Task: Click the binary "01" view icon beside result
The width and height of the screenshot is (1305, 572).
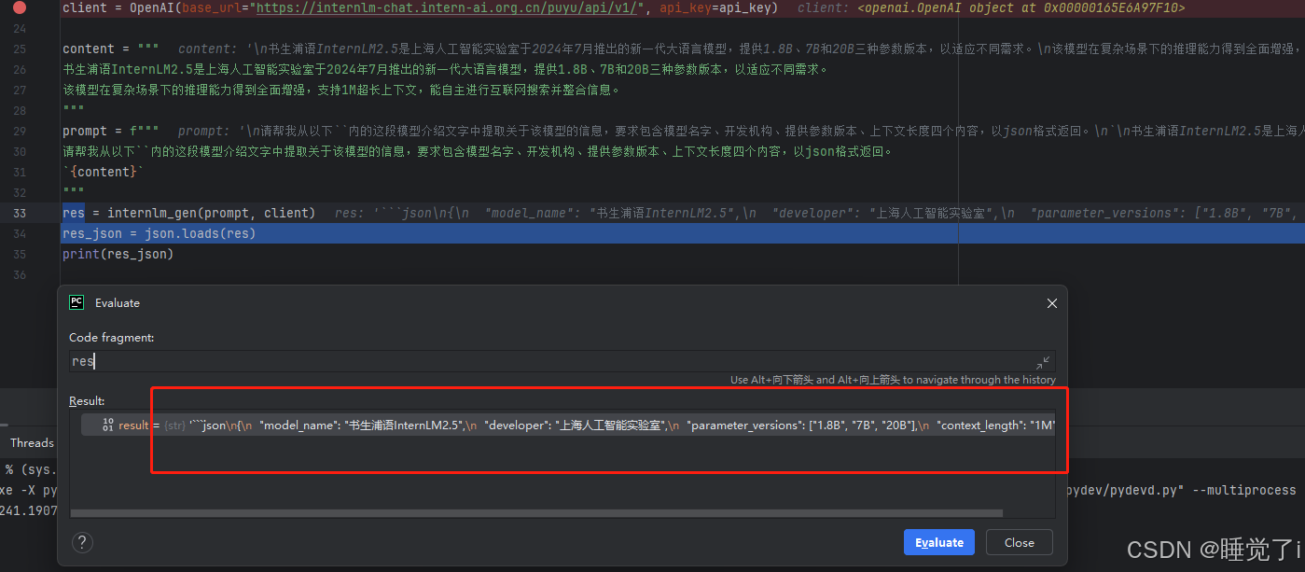Action: pos(108,425)
